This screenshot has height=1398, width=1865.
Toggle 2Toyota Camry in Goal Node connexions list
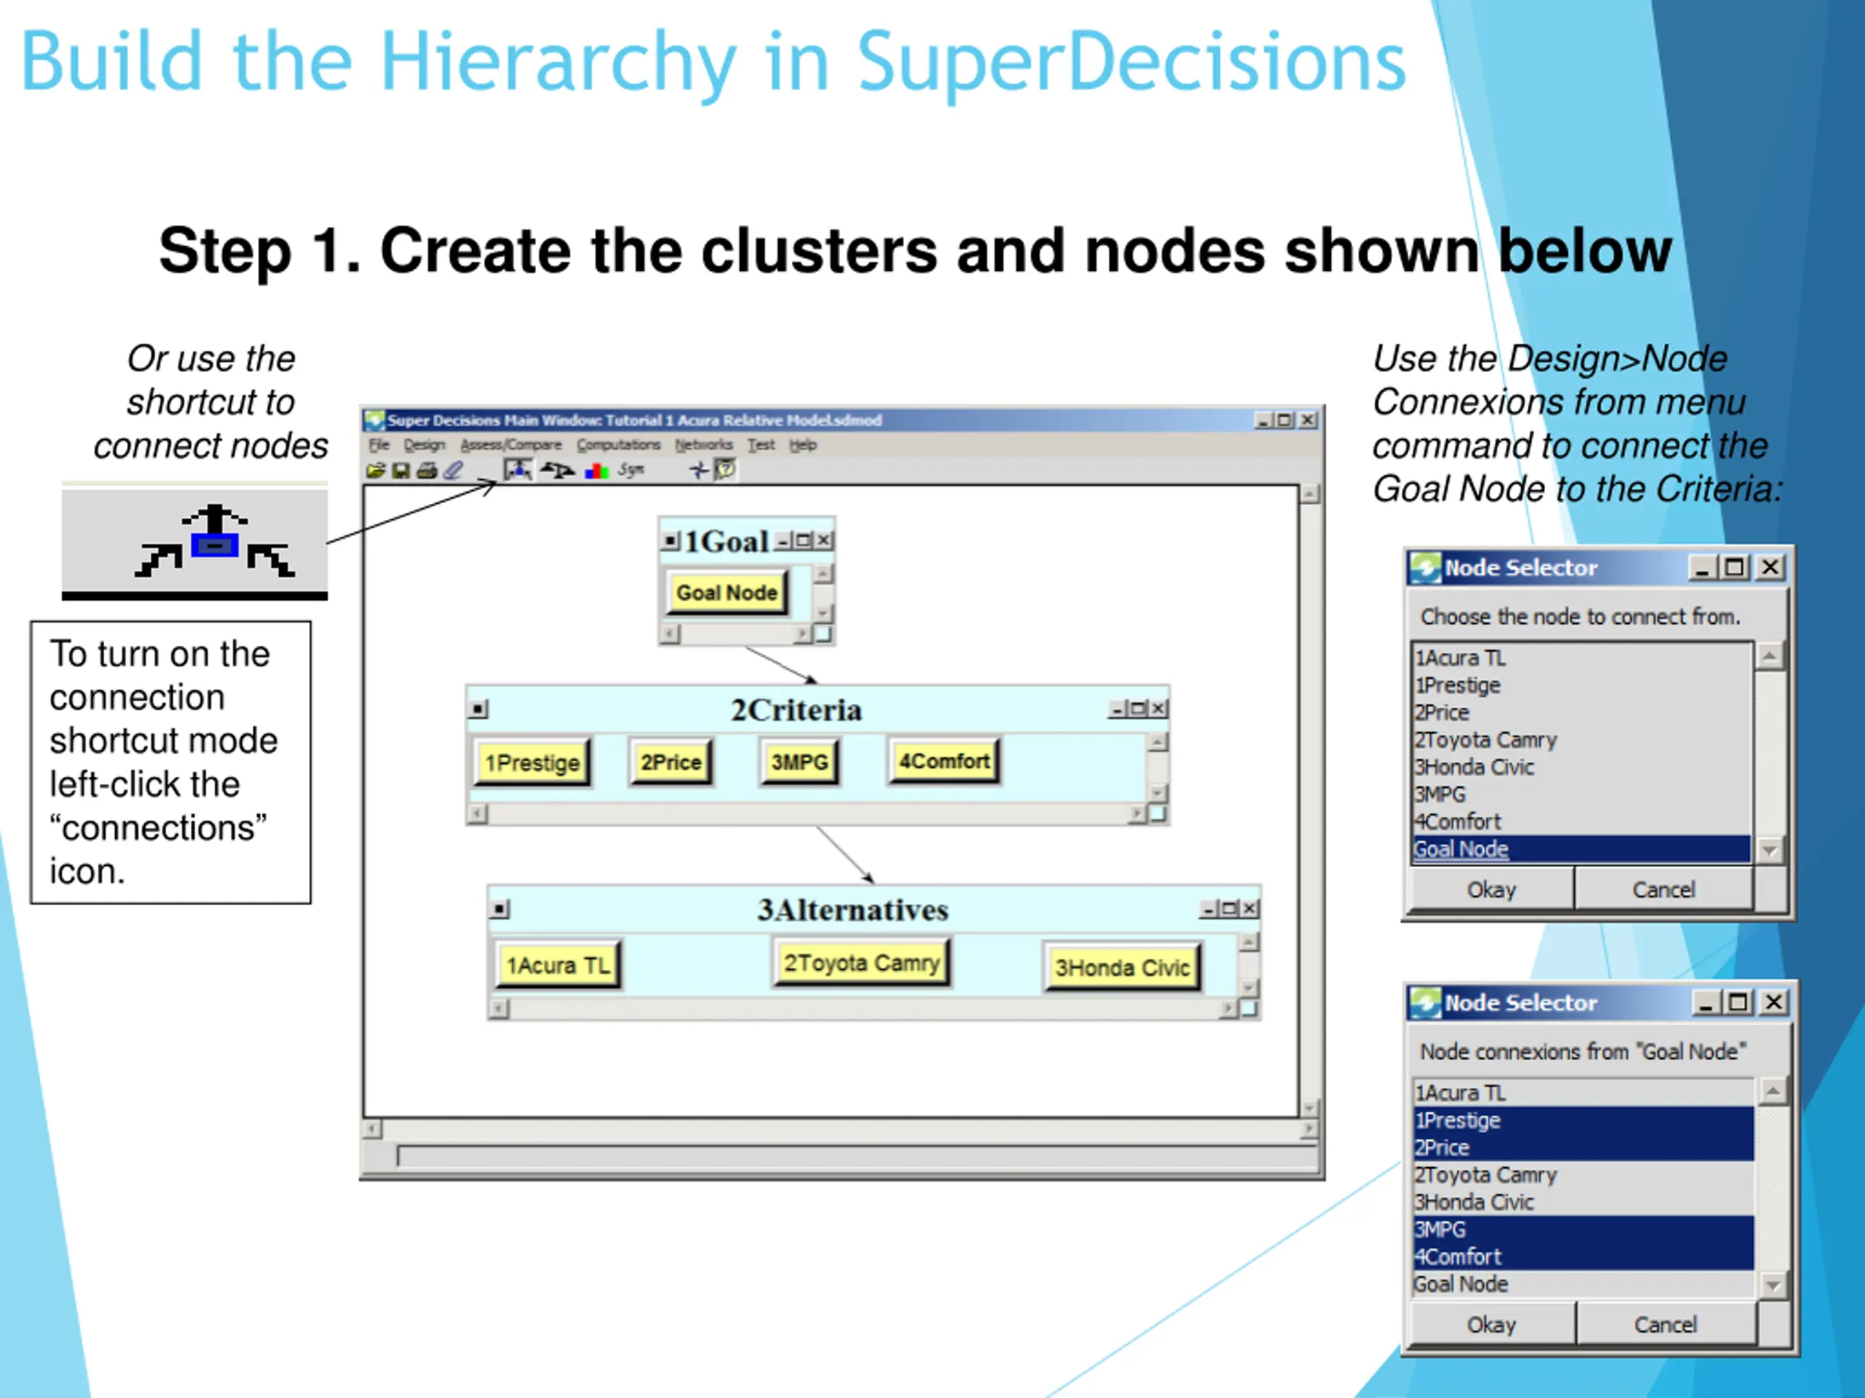[1582, 1174]
